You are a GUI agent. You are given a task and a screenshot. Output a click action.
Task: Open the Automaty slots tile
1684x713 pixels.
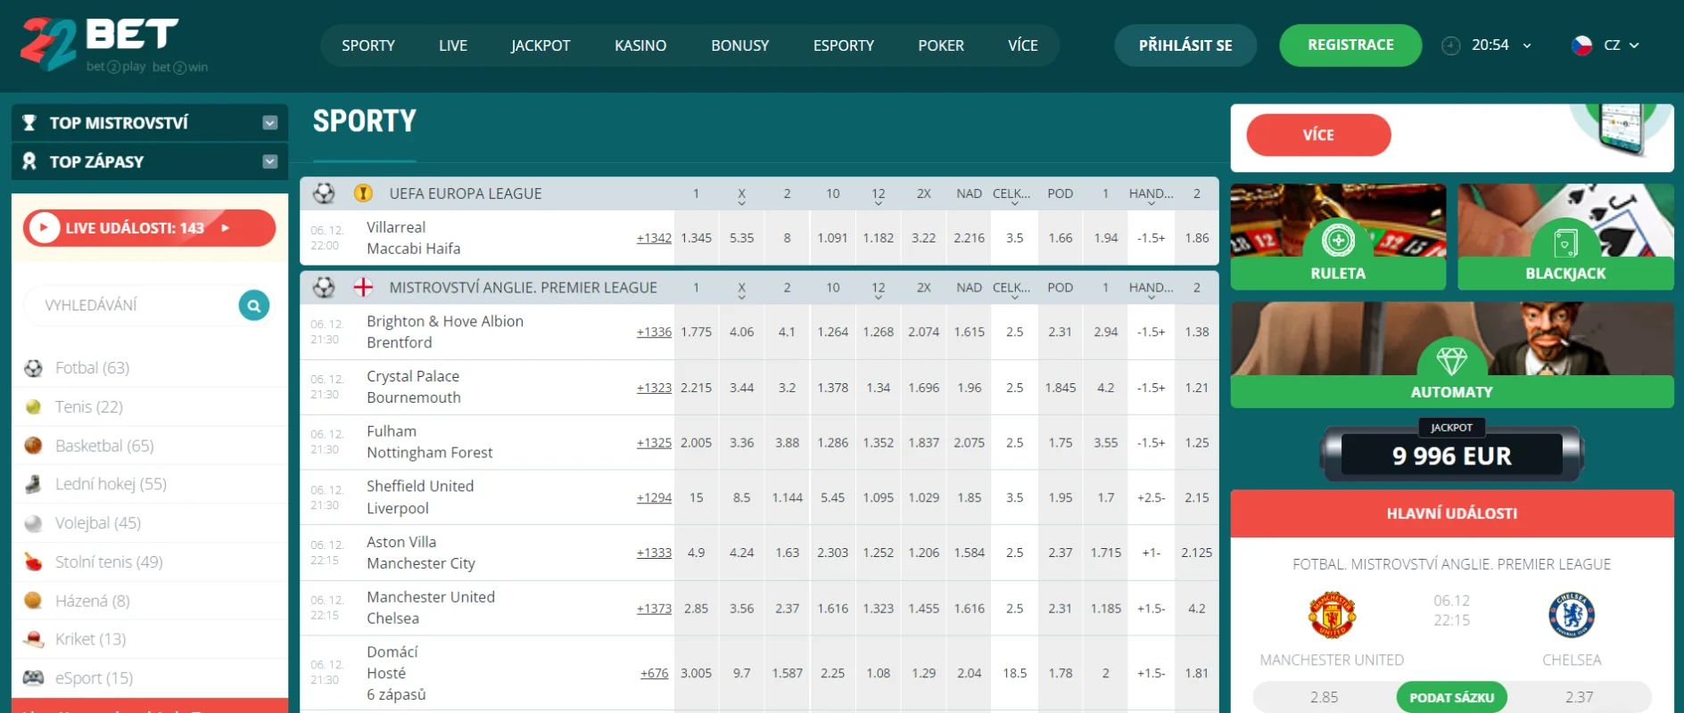pos(1452,355)
